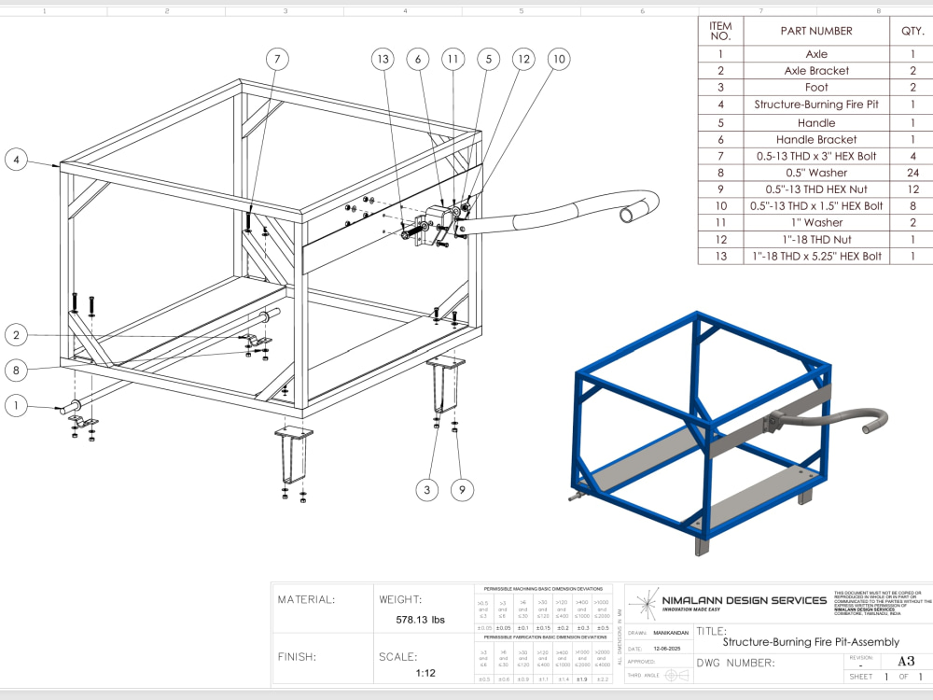Click the TITLE: label

712,631
